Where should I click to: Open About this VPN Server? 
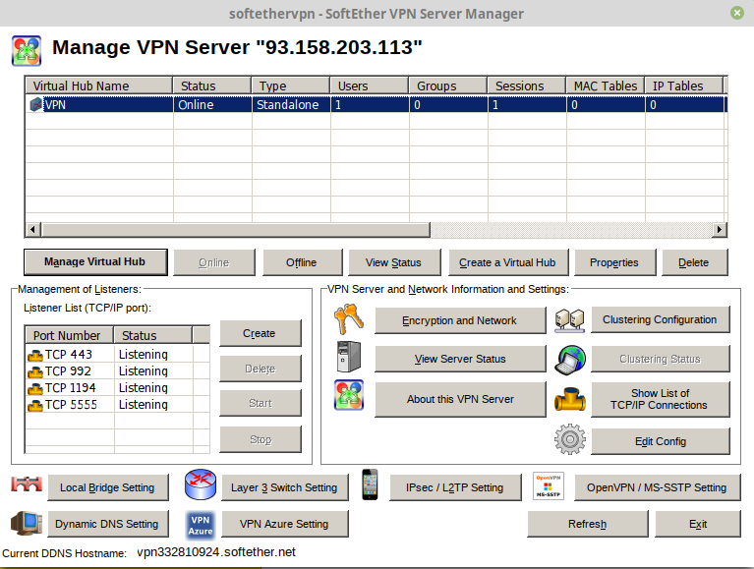point(460,399)
